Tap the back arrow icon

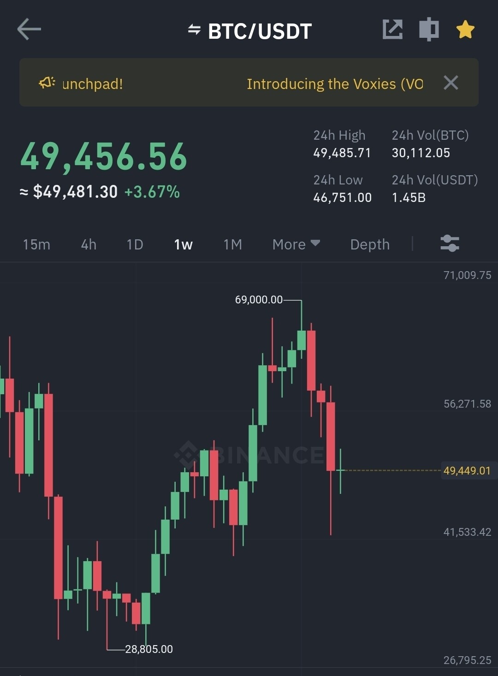[29, 30]
